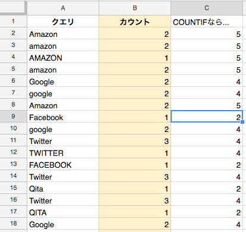Select the FACEBOOK cell in row 13

(63, 164)
